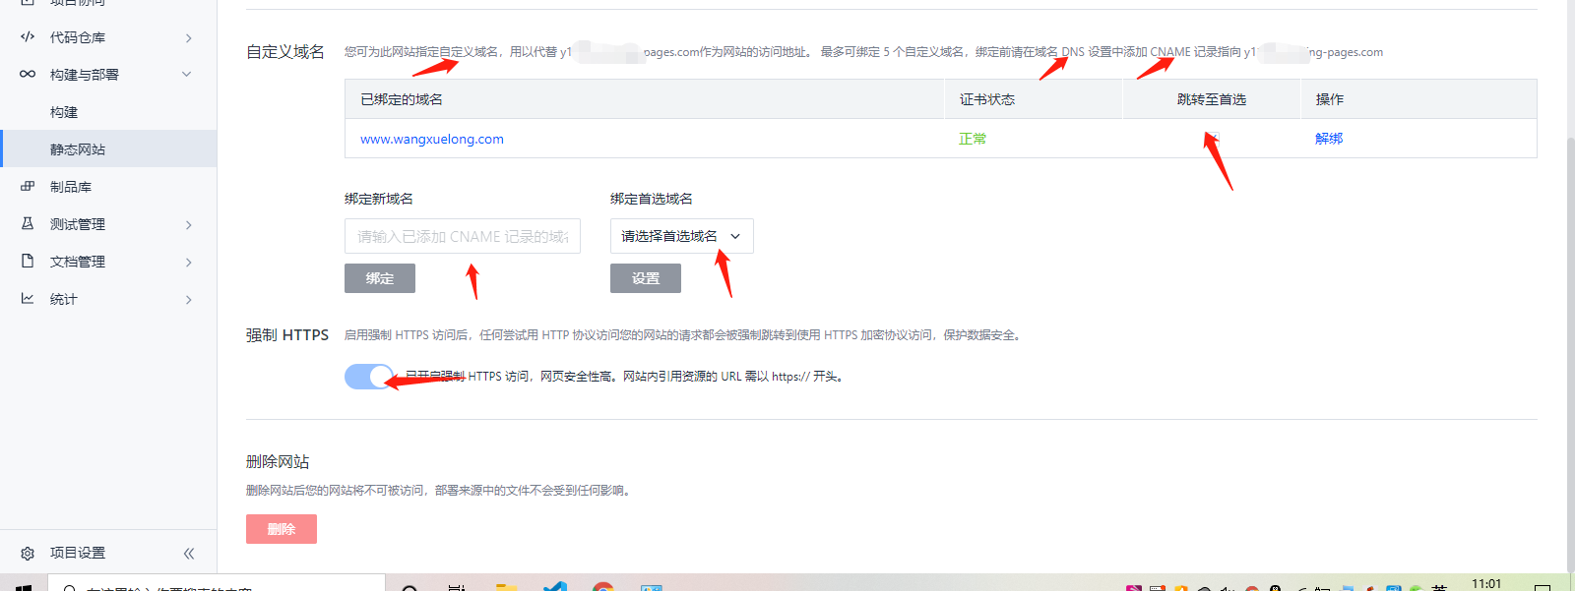Click the 文档管理 document icon
This screenshot has width=1575, height=591.
[28, 262]
